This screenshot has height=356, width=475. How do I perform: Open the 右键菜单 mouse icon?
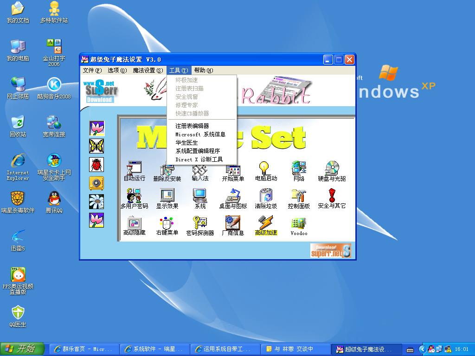coord(167,226)
